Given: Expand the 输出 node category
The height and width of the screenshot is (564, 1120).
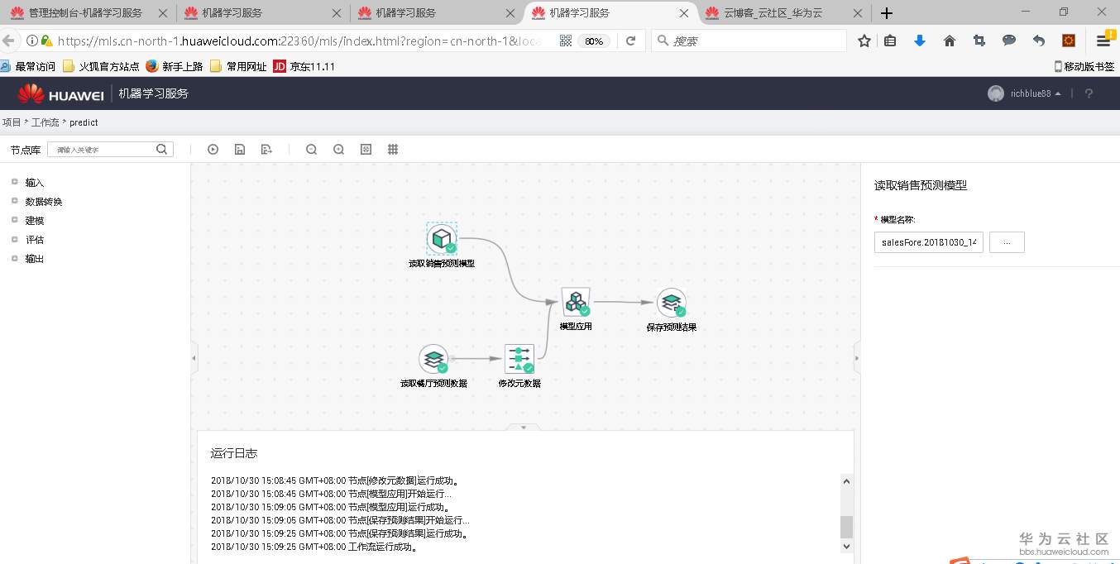Looking at the screenshot, I should (14, 258).
